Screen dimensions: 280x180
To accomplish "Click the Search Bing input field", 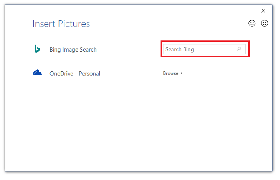I will 204,49.
